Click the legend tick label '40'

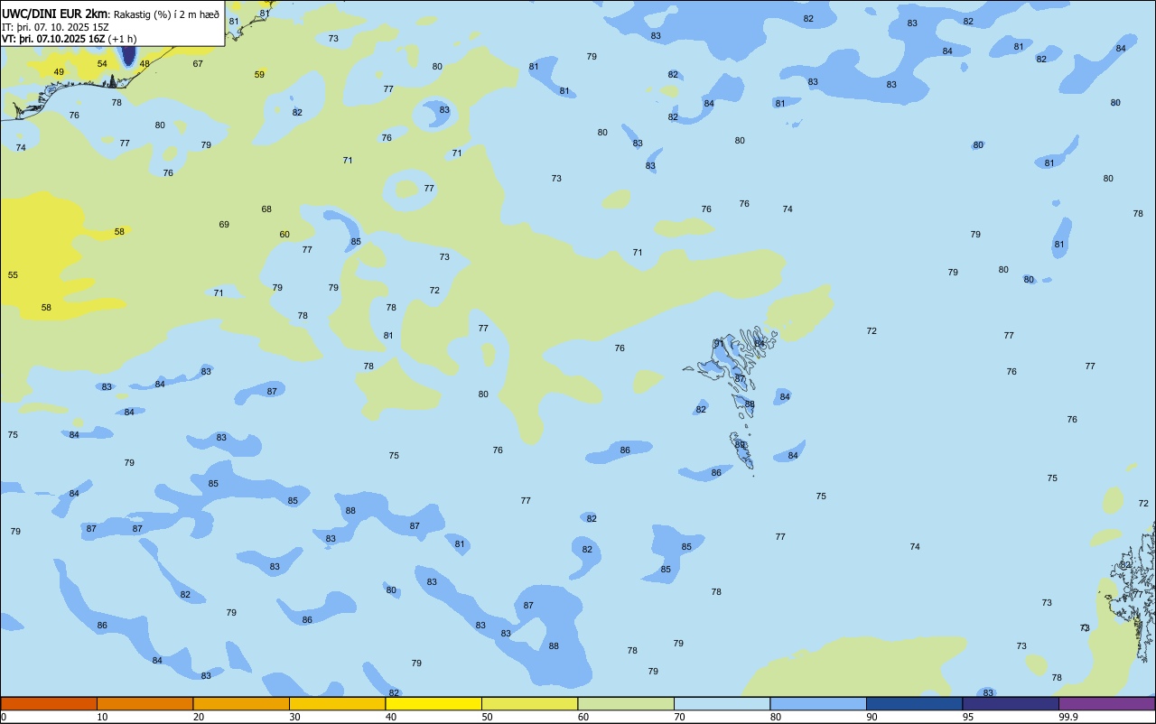pos(392,717)
